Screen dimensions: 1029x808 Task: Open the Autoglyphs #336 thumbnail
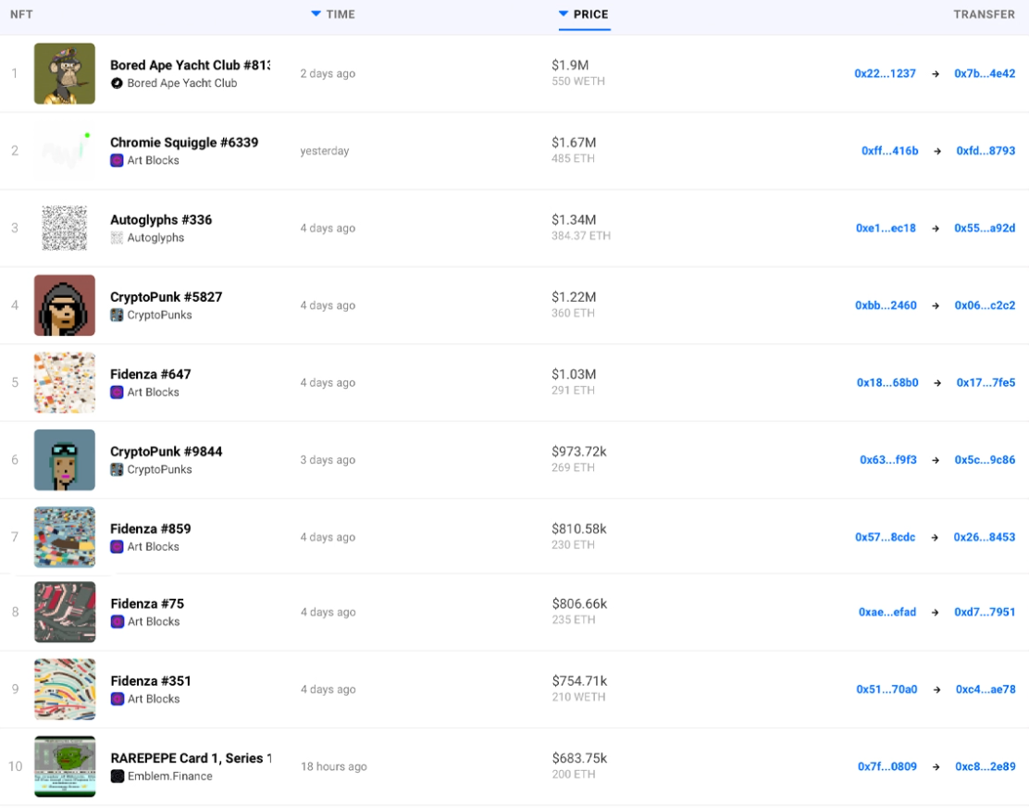(x=65, y=228)
